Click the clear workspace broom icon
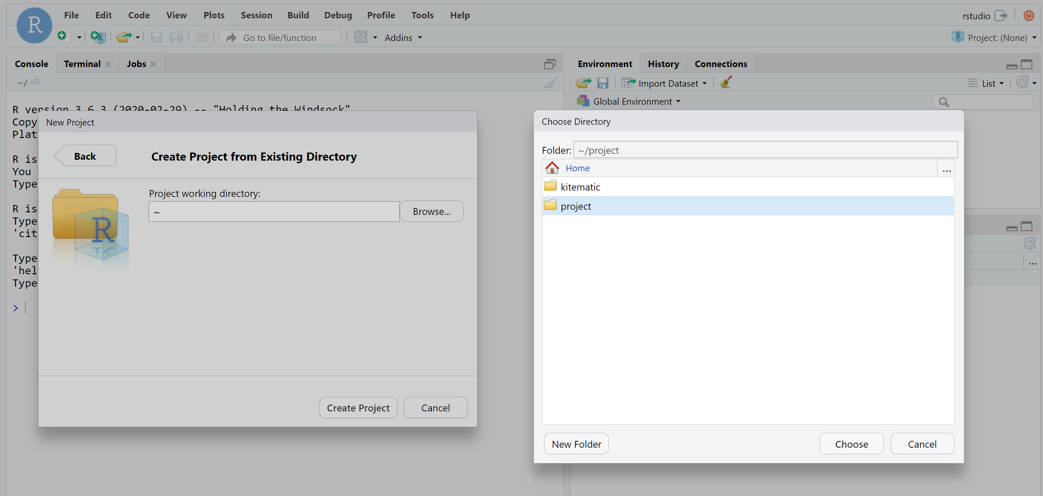 pyautogui.click(x=726, y=82)
